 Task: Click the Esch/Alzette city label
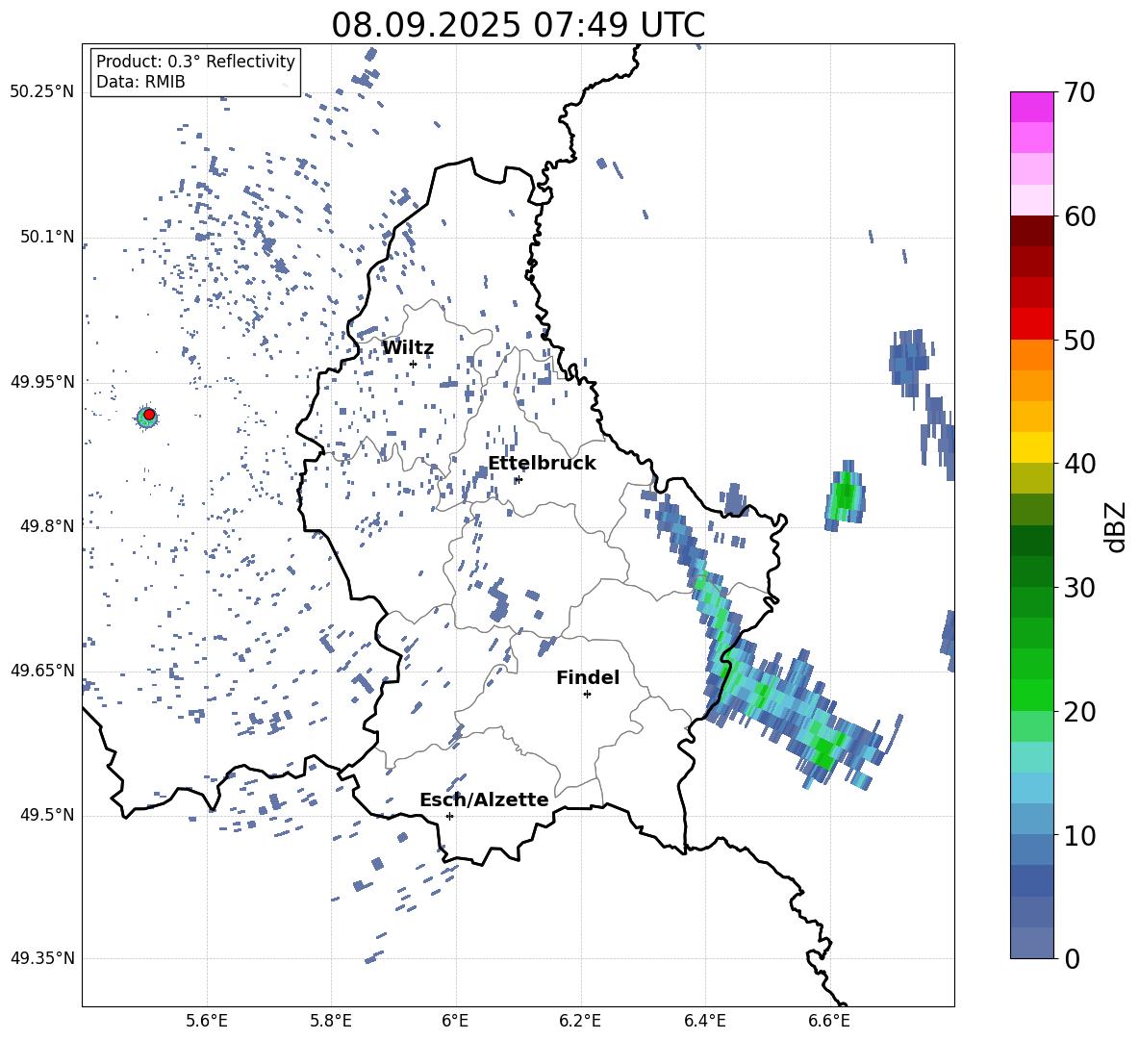[x=484, y=799]
